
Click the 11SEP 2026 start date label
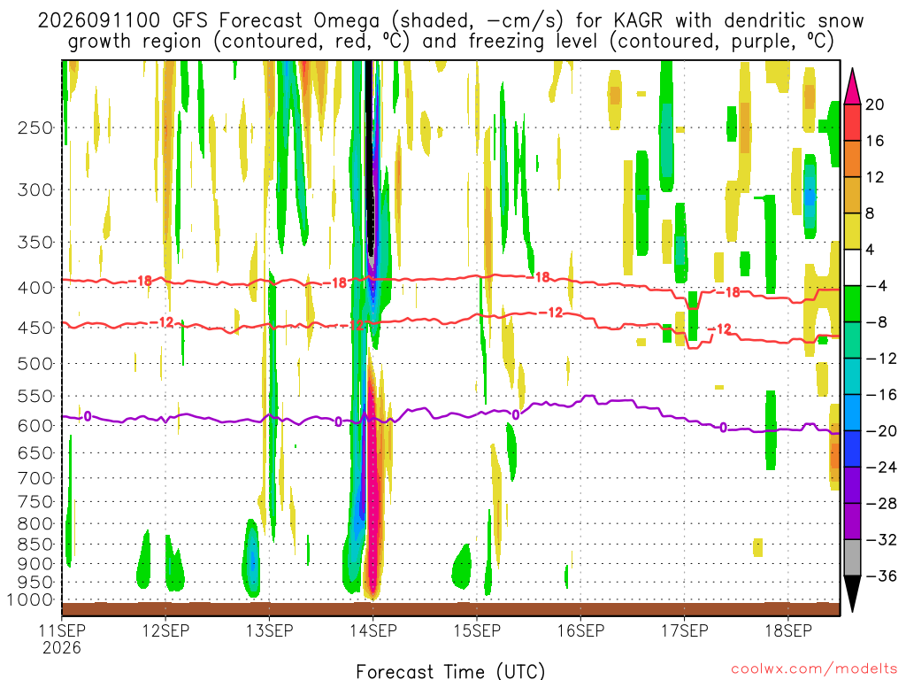tap(62, 639)
